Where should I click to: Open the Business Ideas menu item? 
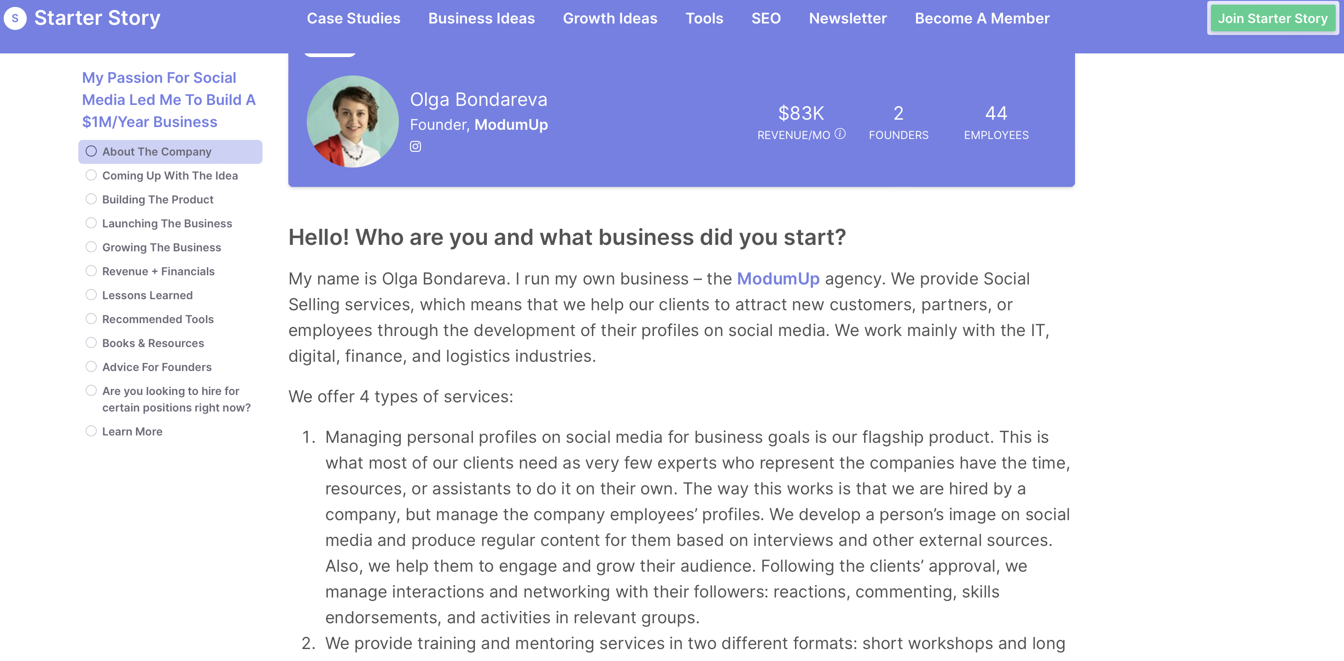tap(482, 18)
